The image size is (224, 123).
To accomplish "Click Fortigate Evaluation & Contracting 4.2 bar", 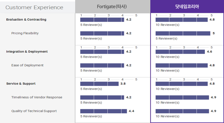I will coord(102,20).
